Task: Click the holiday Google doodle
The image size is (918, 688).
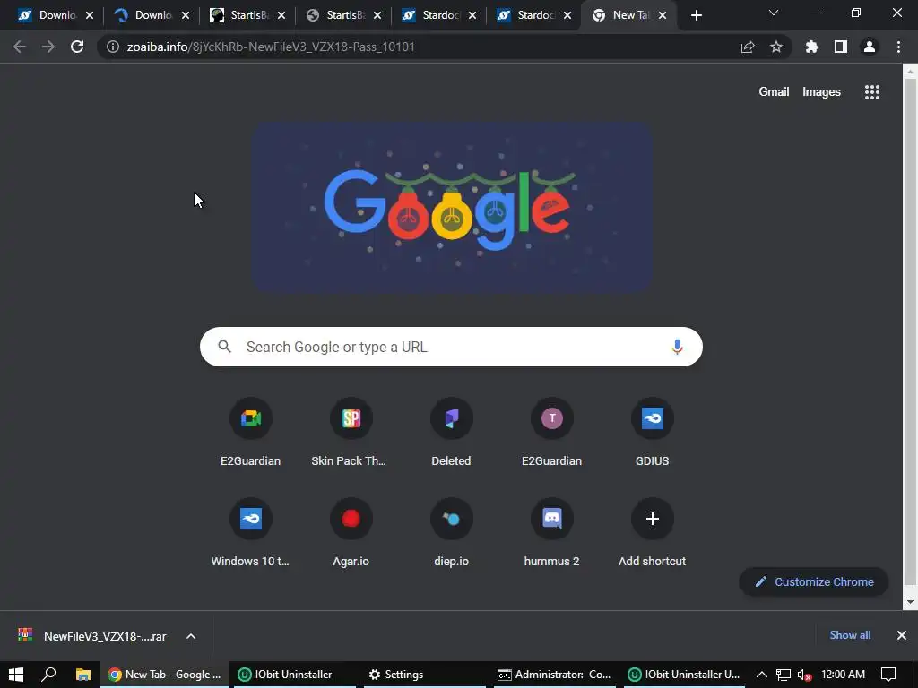Action: (x=452, y=207)
